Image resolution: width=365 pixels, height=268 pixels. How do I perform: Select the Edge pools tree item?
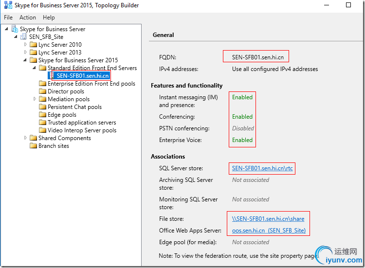pos(62,115)
